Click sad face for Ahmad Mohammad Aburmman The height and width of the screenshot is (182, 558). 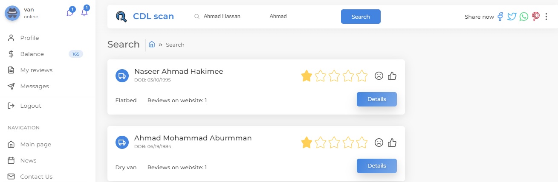click(379, 143)
